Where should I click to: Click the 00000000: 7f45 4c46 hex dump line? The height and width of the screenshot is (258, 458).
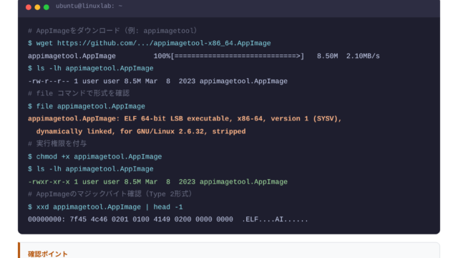168,219
